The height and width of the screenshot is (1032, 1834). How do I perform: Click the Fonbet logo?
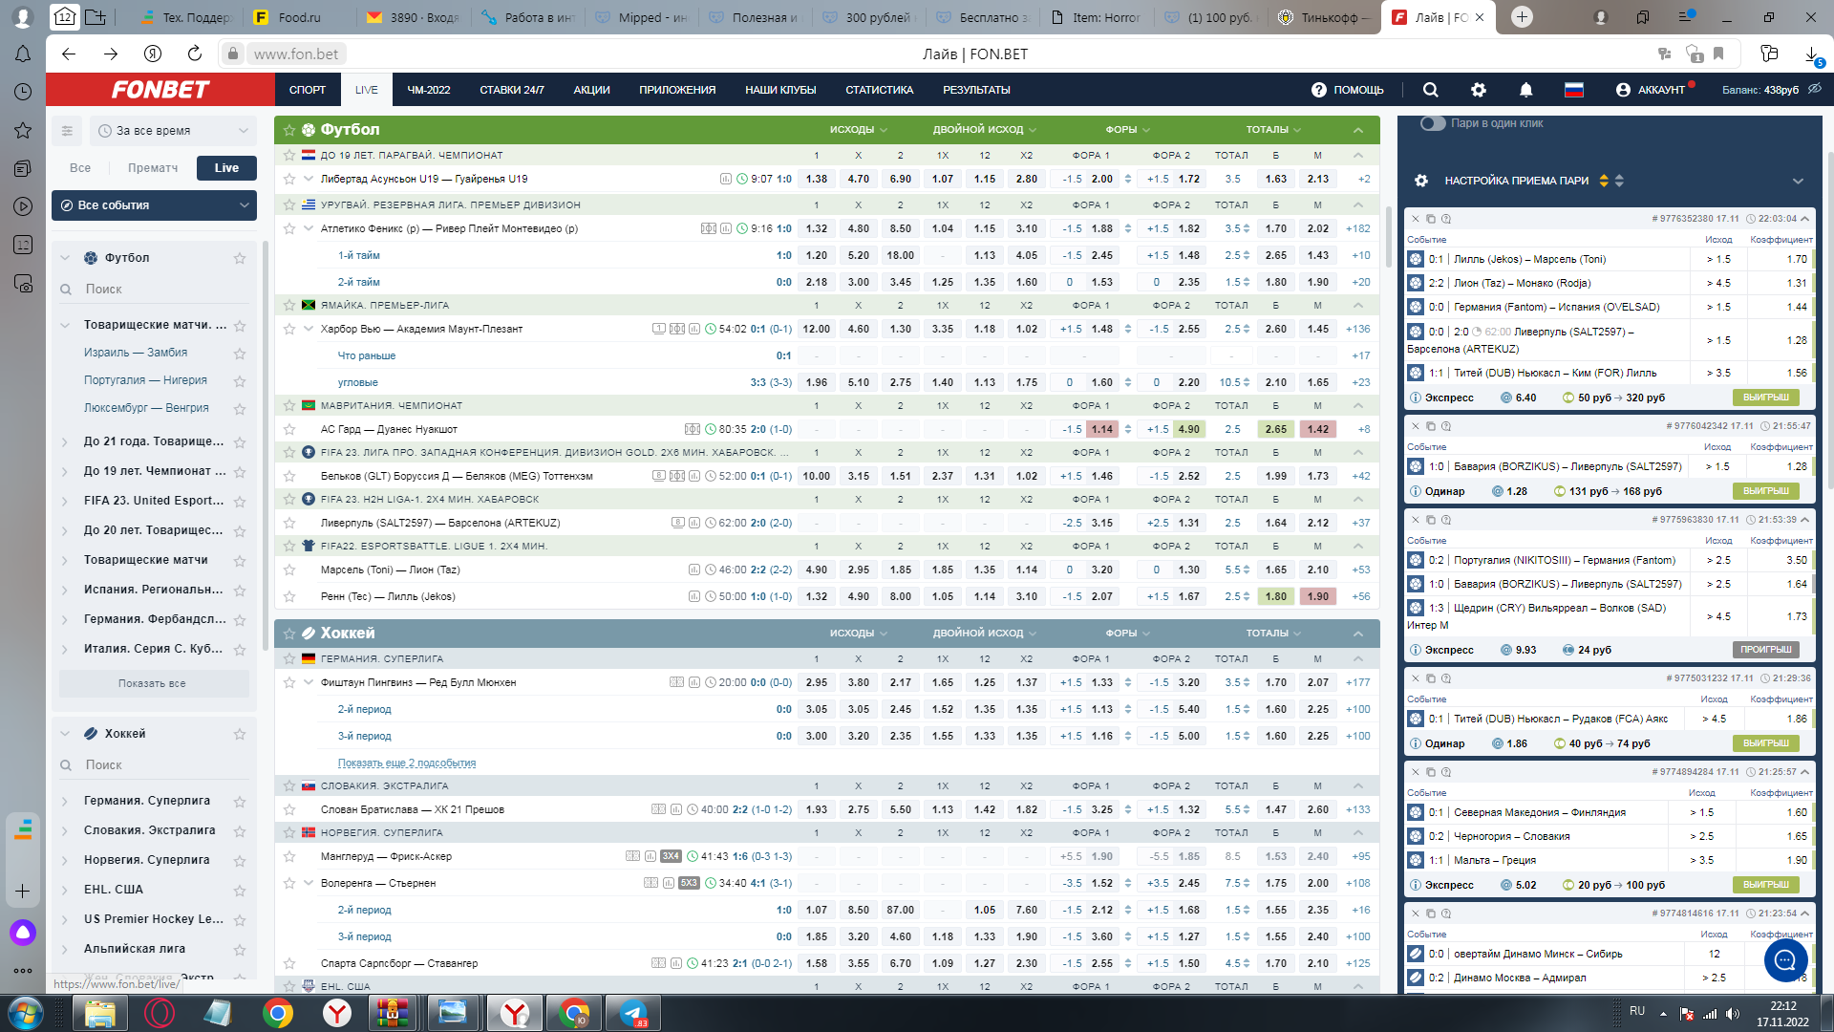pos(160,90)
